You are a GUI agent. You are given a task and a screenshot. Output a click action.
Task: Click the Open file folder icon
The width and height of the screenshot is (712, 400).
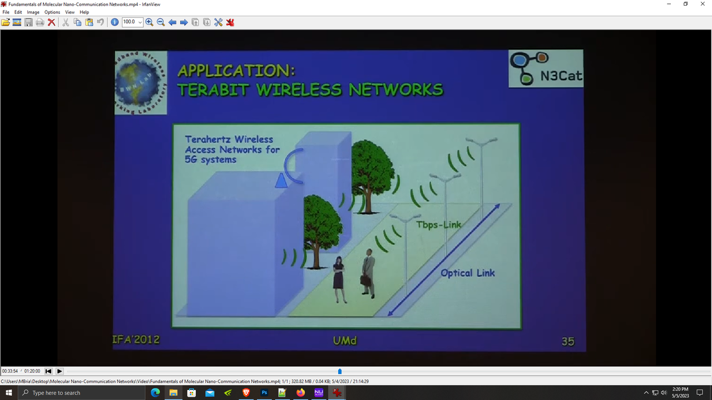(6, 22)
